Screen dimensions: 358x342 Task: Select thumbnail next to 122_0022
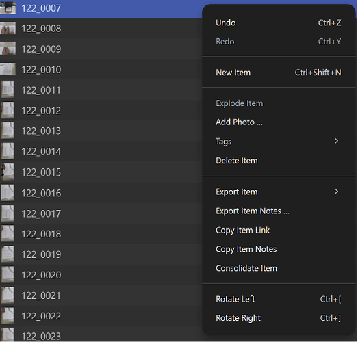tap(8, 316)
